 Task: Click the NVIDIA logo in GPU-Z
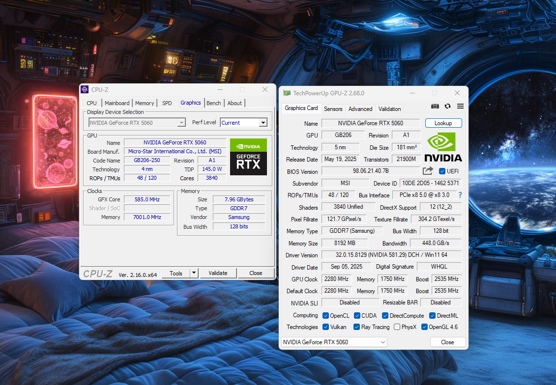point(443,147)
